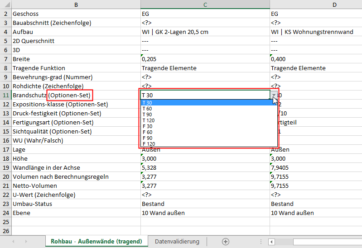Viewport: 362px width, 248px height.
Task: Select column B header
Action: click(x=76, y=5)
